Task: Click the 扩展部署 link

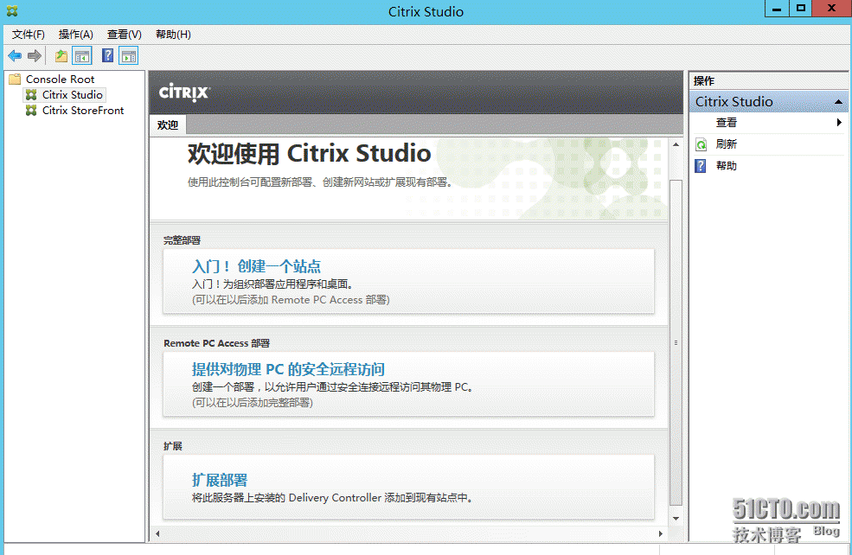Action: 220,480
